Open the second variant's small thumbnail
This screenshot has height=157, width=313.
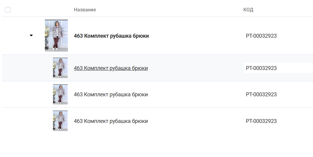60,94
